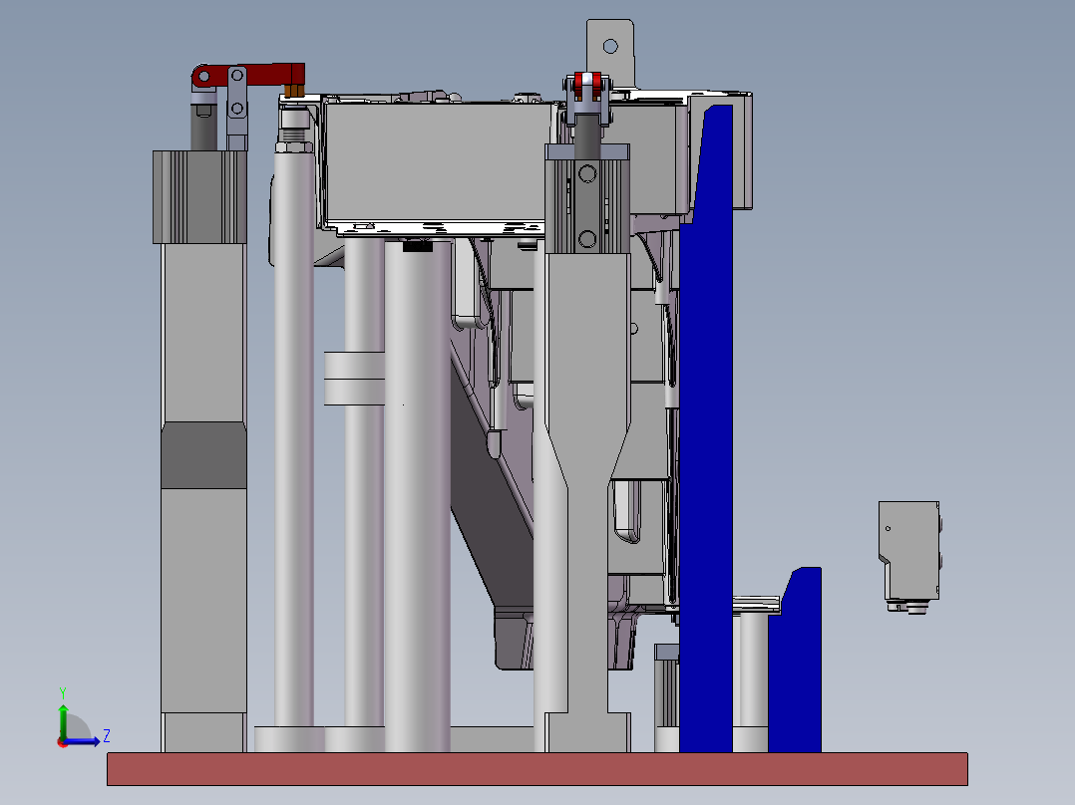Click the mounting bracket with the hole on top
Image resolution: width=1075 pixels, height=805 pixels.
point(610,54)
